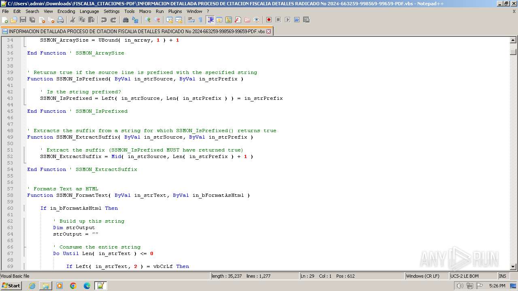Open the Macro menu

pyautogui.click(x=145, y=11)
